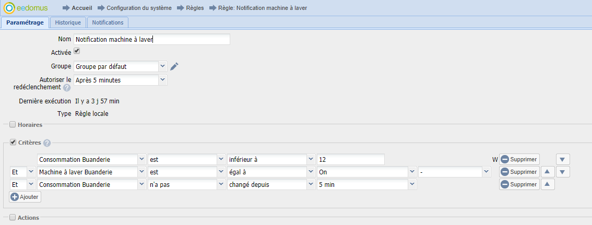592x225 pixels.
Task: Enable the Horaires section checkbox
Action: (13, 124)
